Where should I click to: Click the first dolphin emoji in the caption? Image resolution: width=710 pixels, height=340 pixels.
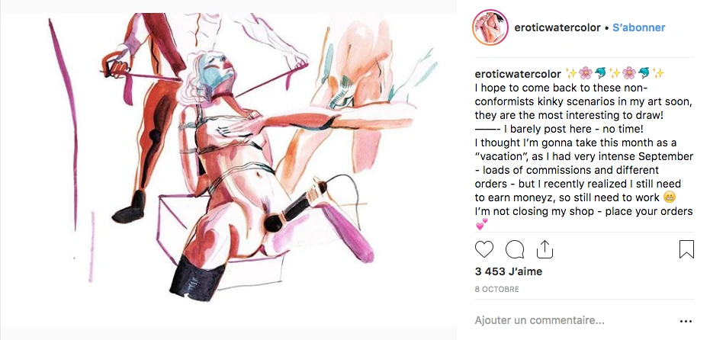(x=600, y=73)
